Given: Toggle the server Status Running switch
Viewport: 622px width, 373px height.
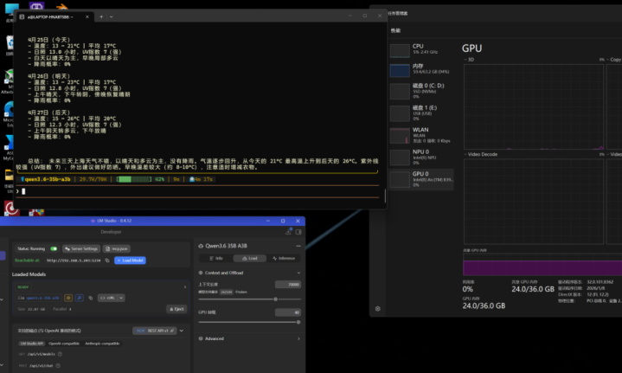Looking at the screenshot, I should tap(53, 248).
